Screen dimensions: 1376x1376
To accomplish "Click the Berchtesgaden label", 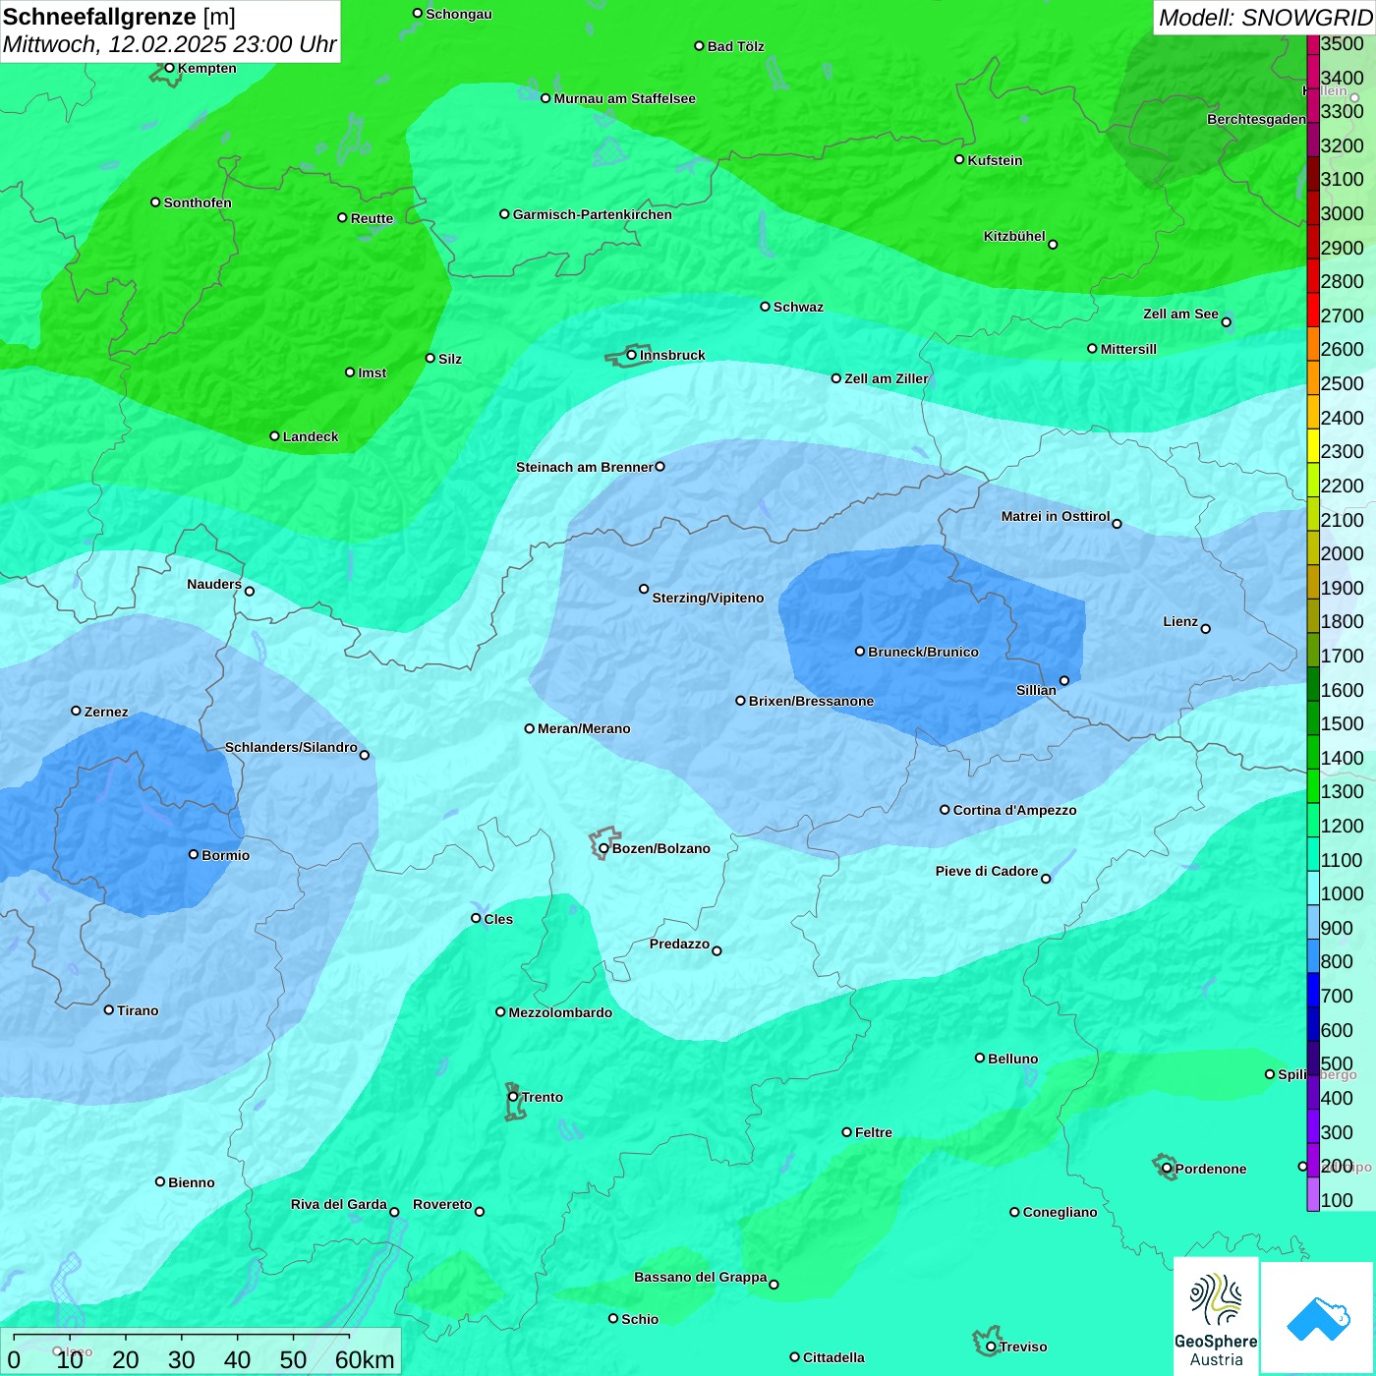I will tap(1257, 119).
